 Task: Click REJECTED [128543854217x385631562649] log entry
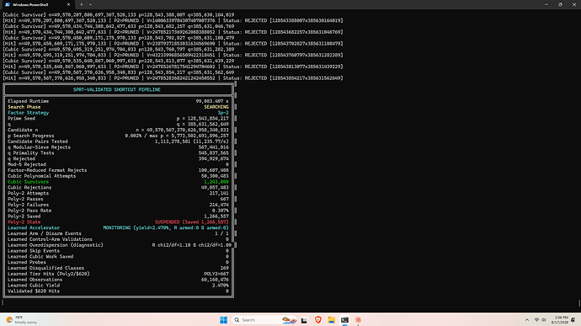coord(294,78)
